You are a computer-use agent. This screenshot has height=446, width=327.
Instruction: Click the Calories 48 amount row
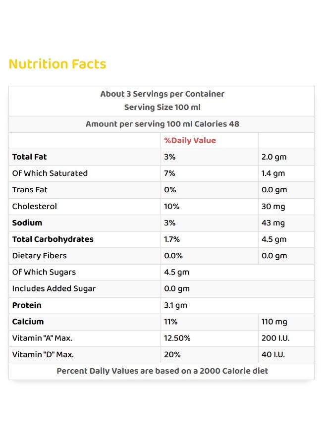point(162,124)
